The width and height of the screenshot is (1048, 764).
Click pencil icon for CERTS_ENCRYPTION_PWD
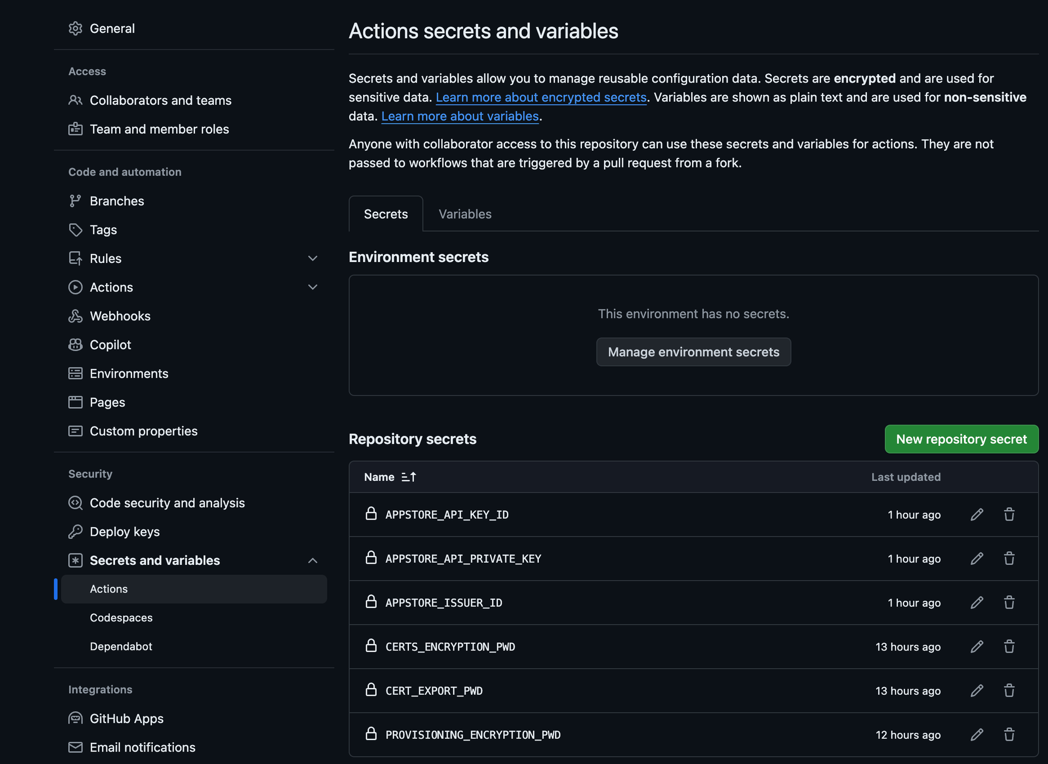click(976, 647)
